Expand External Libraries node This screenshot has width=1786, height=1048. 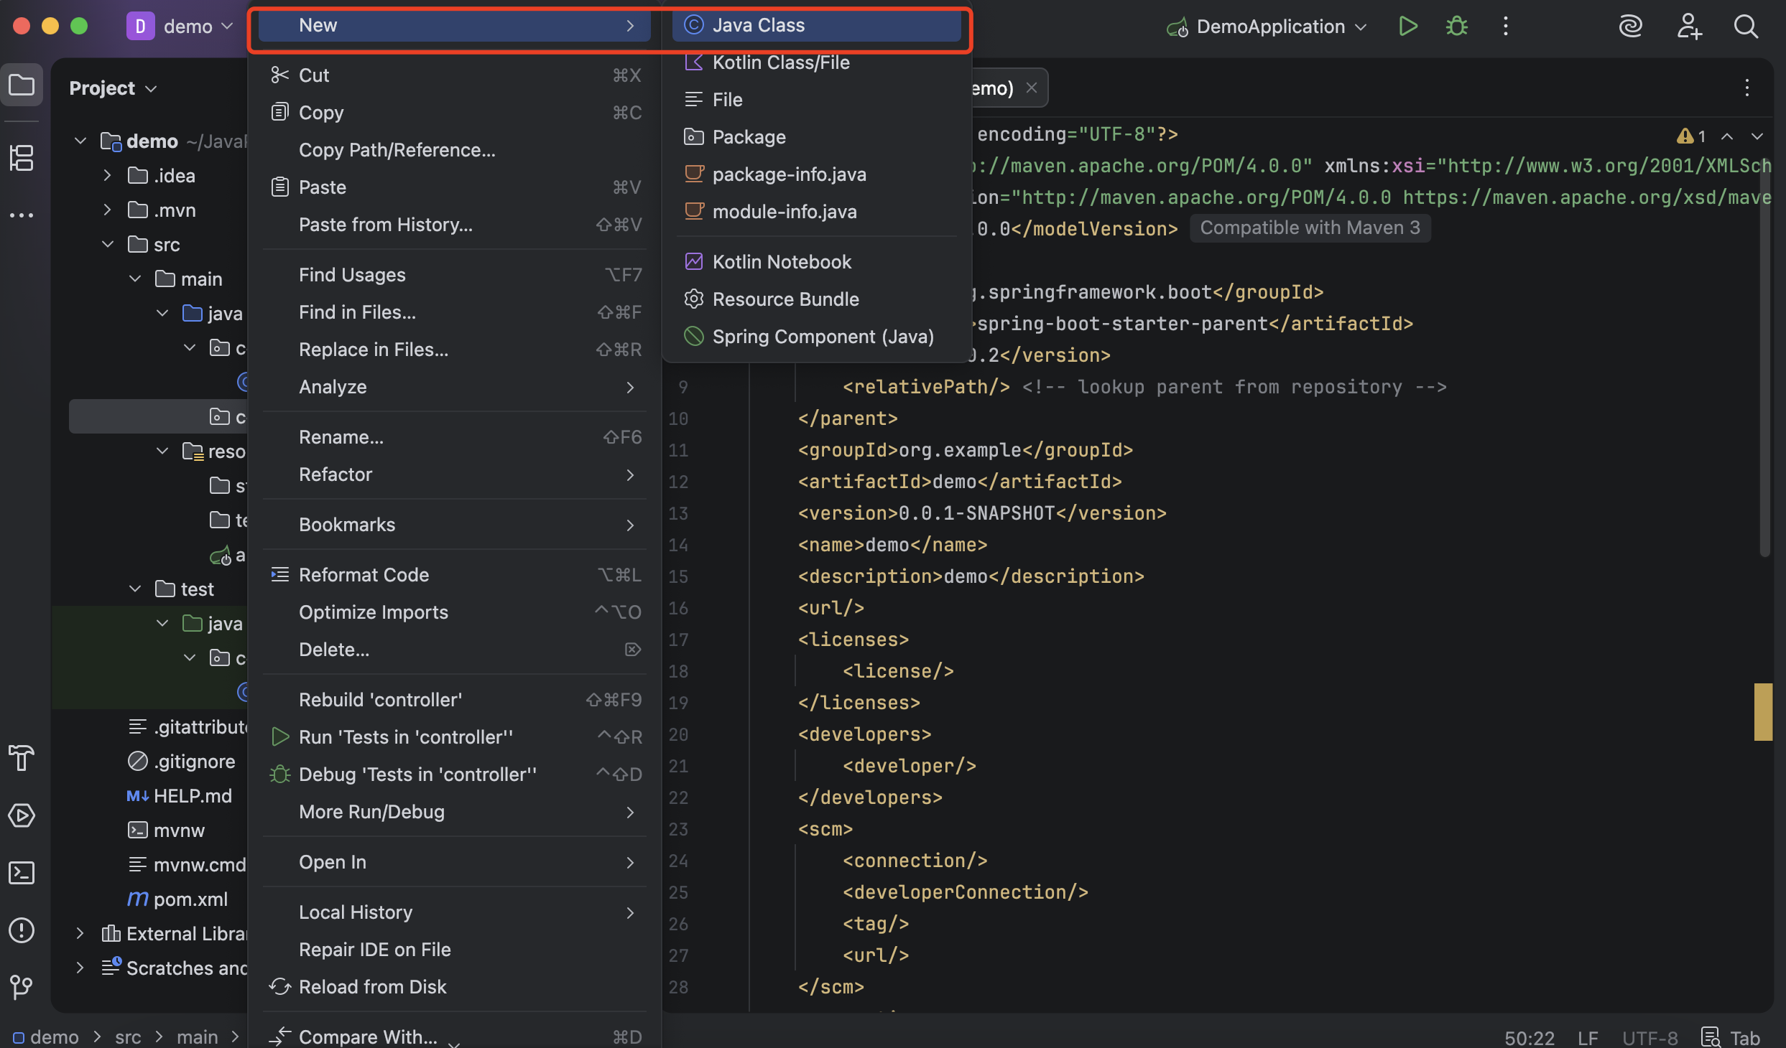point(80,933)
